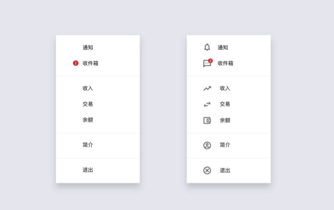Screen dimensions: 334x210
Task: Click the trending arrow icon beside 收入
Action: tap(207, 88)
